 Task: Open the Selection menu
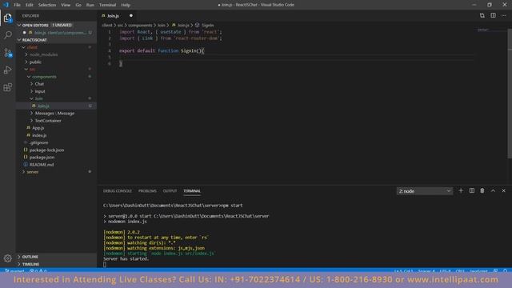(x=47, y=5)
